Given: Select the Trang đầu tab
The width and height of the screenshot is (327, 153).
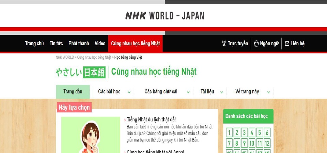Looking at the screenshot, I should [x=73, y=92].
